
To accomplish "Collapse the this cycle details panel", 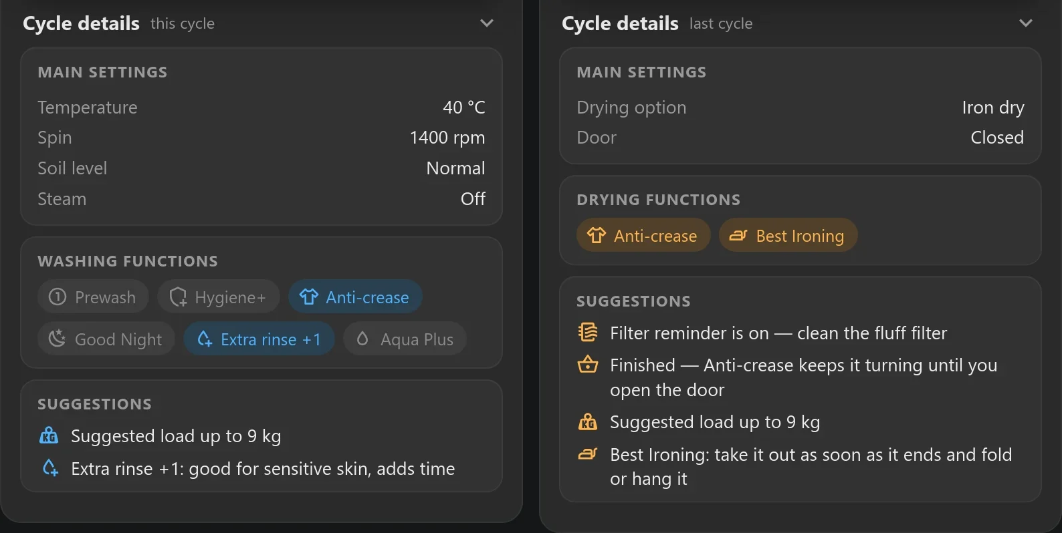I will (x=487, y=23).
